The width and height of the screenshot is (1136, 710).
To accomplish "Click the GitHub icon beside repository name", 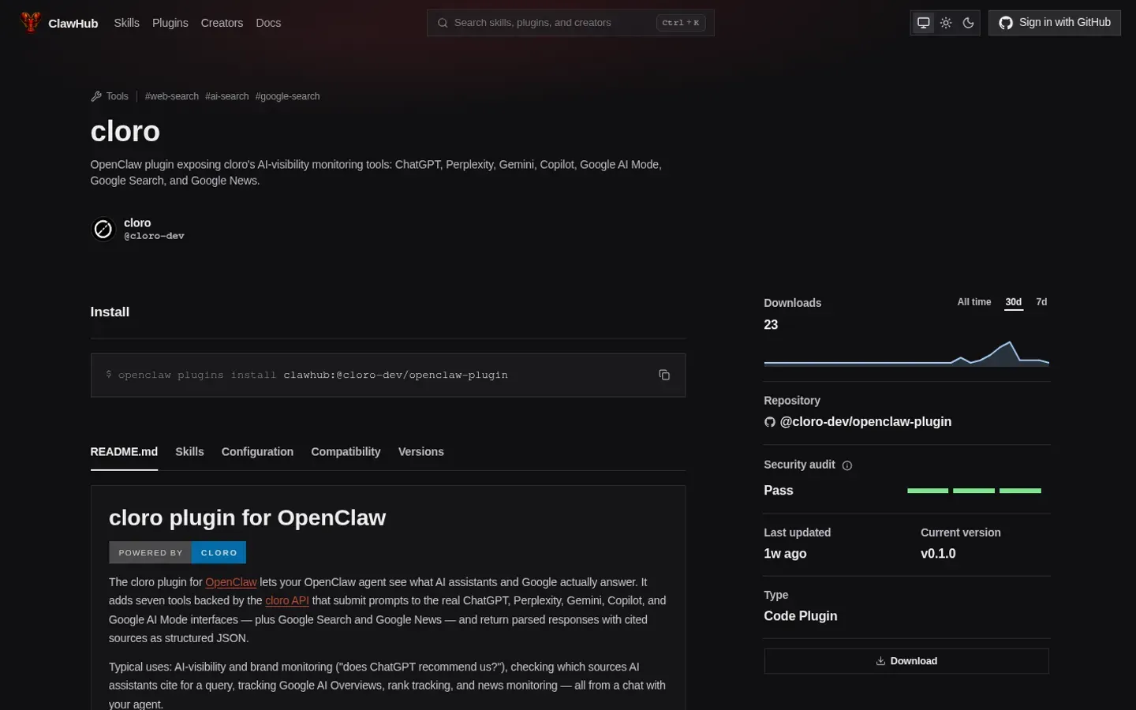I will tap(770, 422).
